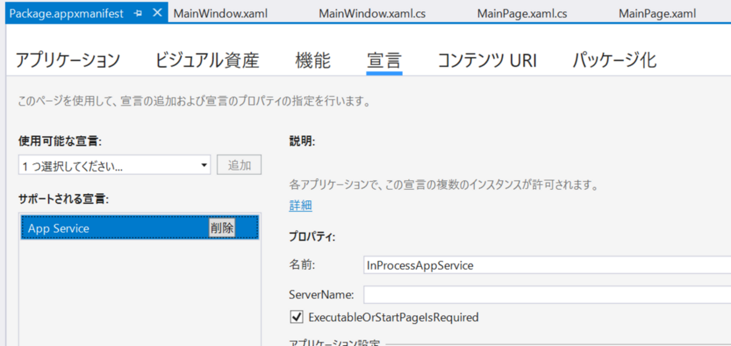Viewport: 731px width, 346px height.
Task: Click the プロパティ: heading
Action: (x=312, y=236)
